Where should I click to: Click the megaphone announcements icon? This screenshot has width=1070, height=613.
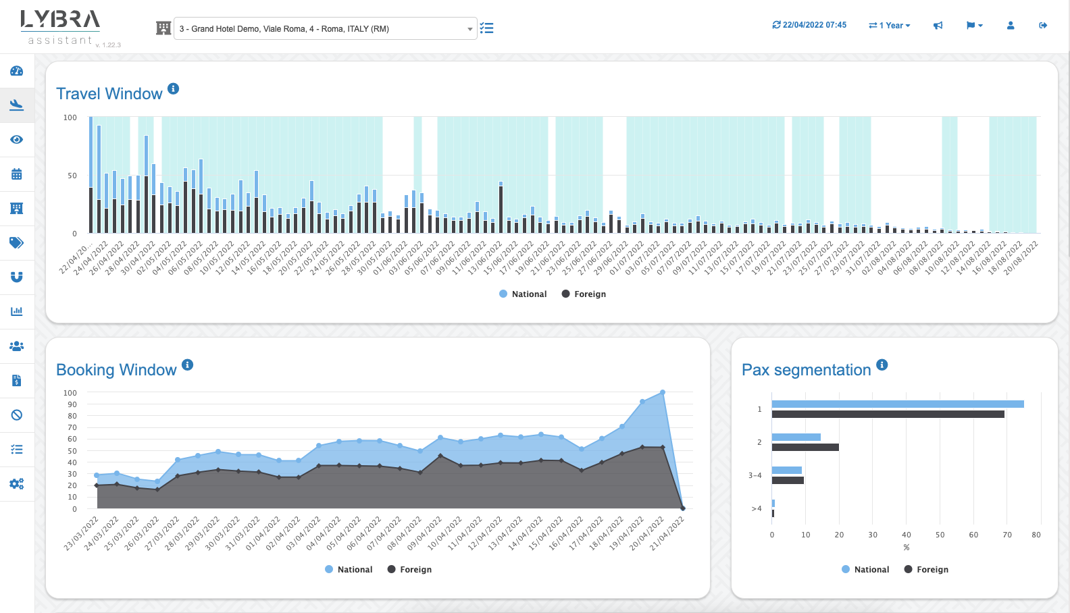(x=938, y=26)
